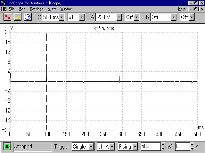Click the 500 mV trigger threshold field
Image resolution: width=205 pixels, height=153 pixels.
151,147
